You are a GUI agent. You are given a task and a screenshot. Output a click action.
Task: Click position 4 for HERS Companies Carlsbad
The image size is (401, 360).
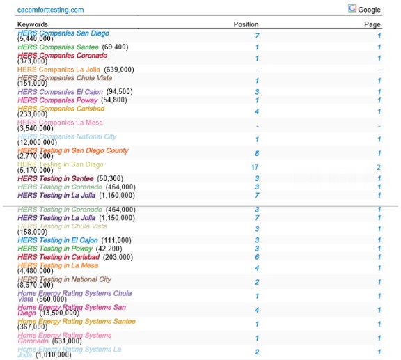point(257,111)
